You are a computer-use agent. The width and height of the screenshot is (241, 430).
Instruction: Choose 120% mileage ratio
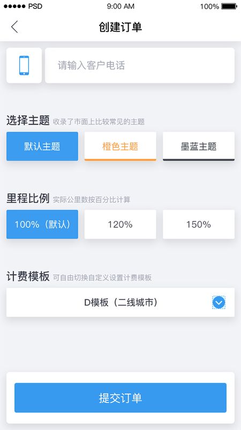click(120, 224)
